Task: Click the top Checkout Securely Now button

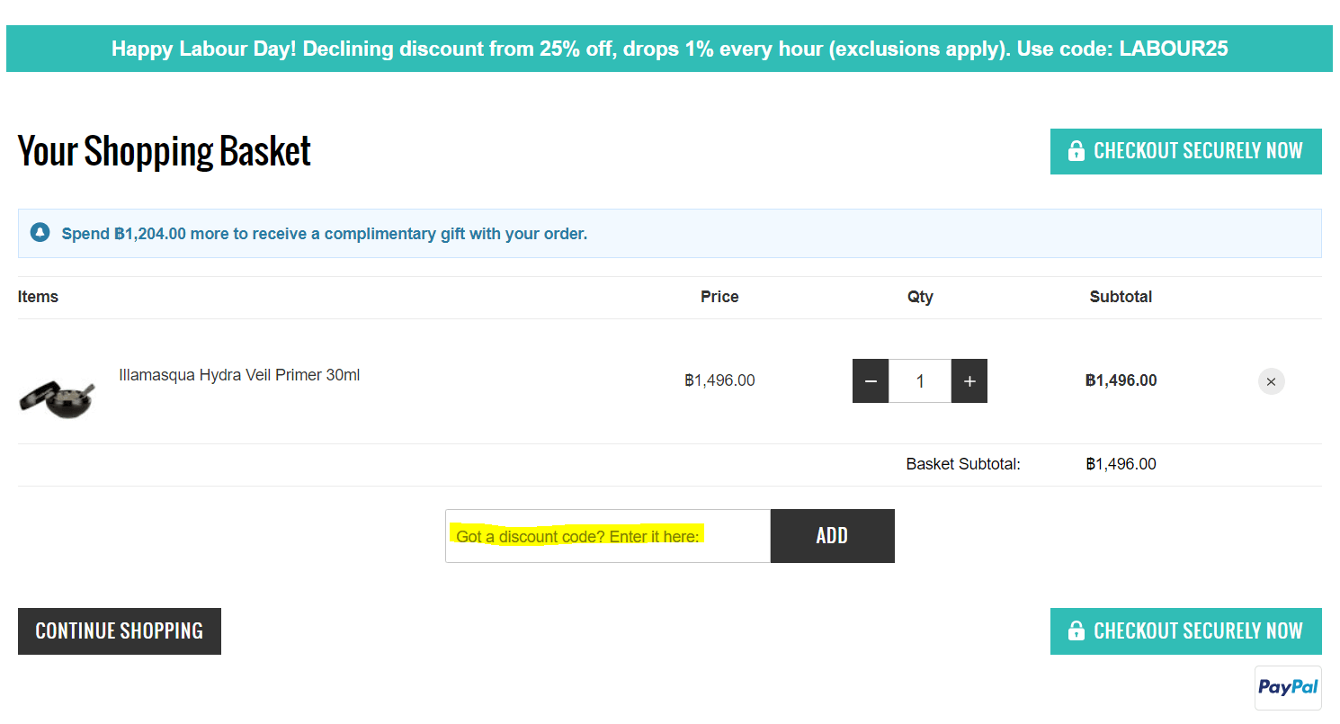Action: pyautogui.click(x=1185, y=151)
